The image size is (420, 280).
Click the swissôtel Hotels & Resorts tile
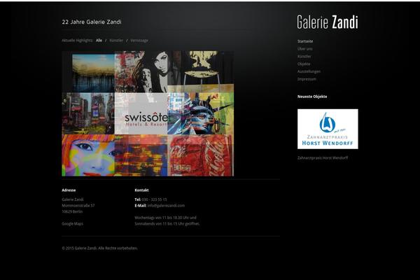click(141, 113)
